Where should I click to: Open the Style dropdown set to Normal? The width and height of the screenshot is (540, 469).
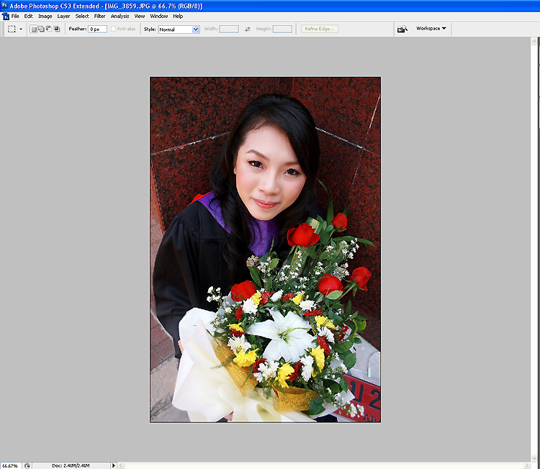pos(179,29)
